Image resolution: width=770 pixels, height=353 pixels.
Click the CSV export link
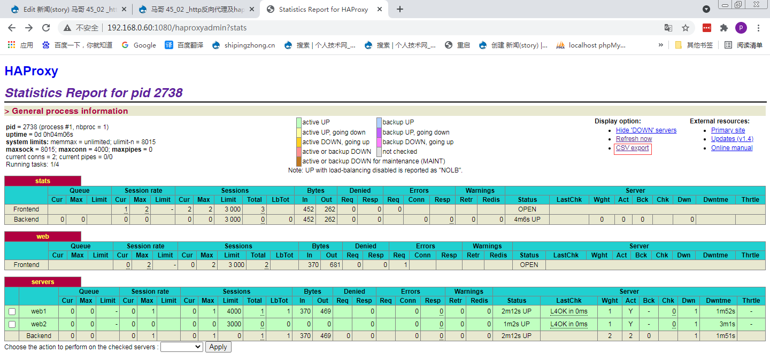tap(633, 148)
